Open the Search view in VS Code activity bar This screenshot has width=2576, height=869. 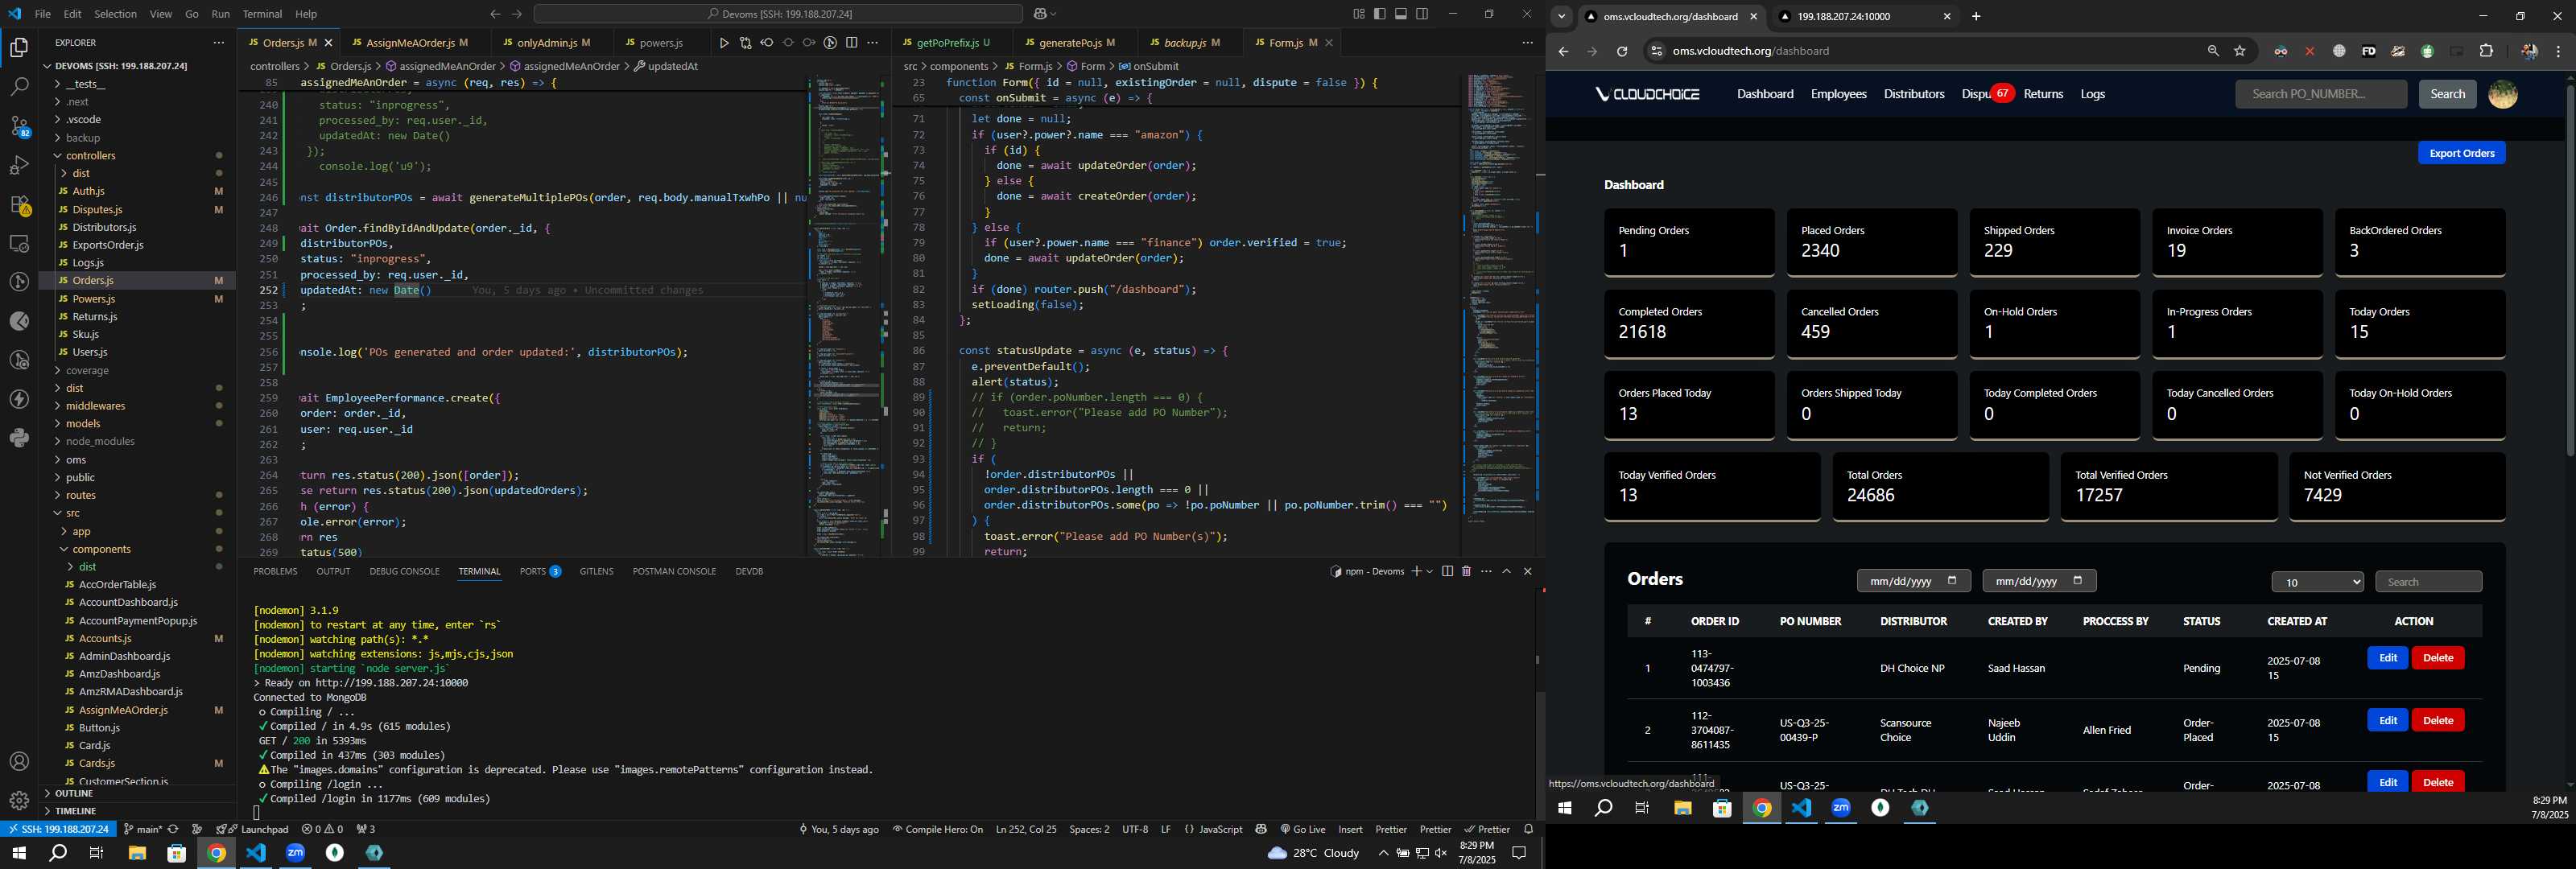pos(19,87)
